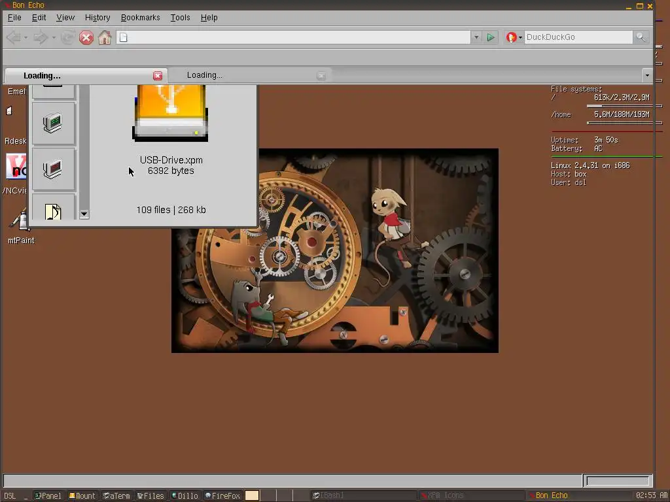
Task: Open the File menu
Action: coord(14,18)
